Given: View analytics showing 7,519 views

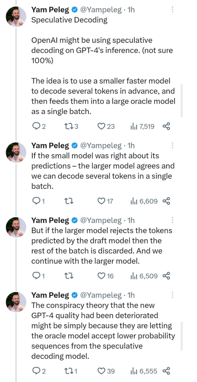Looking at the screenshot, I should (x=142, y=126).
